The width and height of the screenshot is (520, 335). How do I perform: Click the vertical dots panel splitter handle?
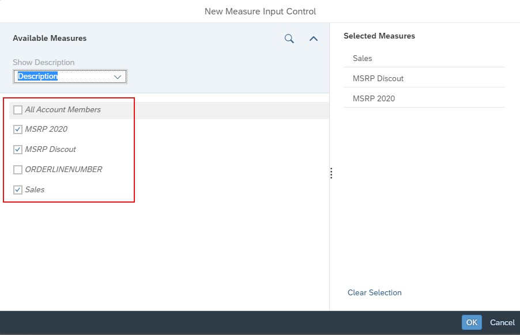point(331,173)
